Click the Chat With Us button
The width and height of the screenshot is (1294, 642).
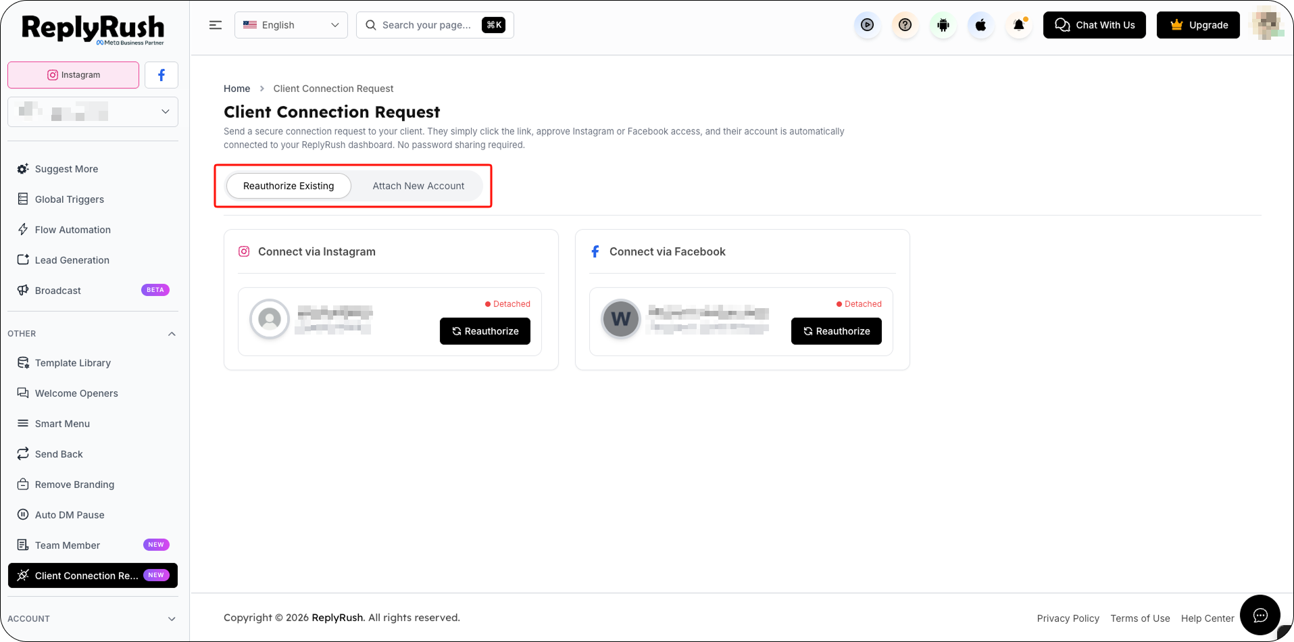[x=1095, y=25]
